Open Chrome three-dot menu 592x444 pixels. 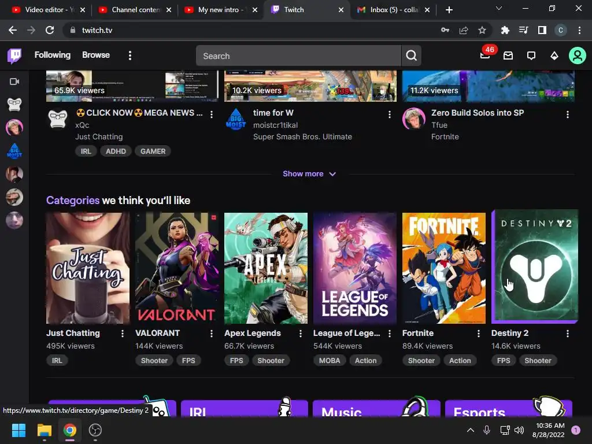[x=579, y=30]
